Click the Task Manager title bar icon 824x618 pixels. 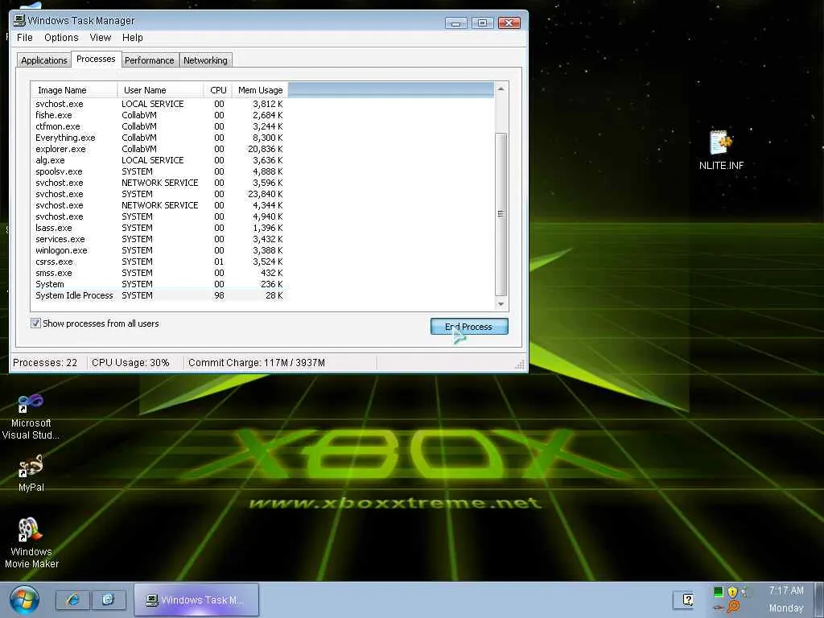(x=19, y=20)
